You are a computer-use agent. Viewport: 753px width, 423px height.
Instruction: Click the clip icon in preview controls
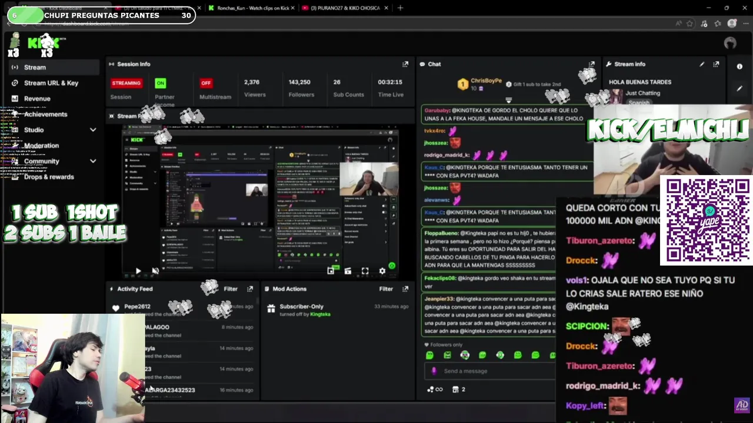(x=348, y=271)
